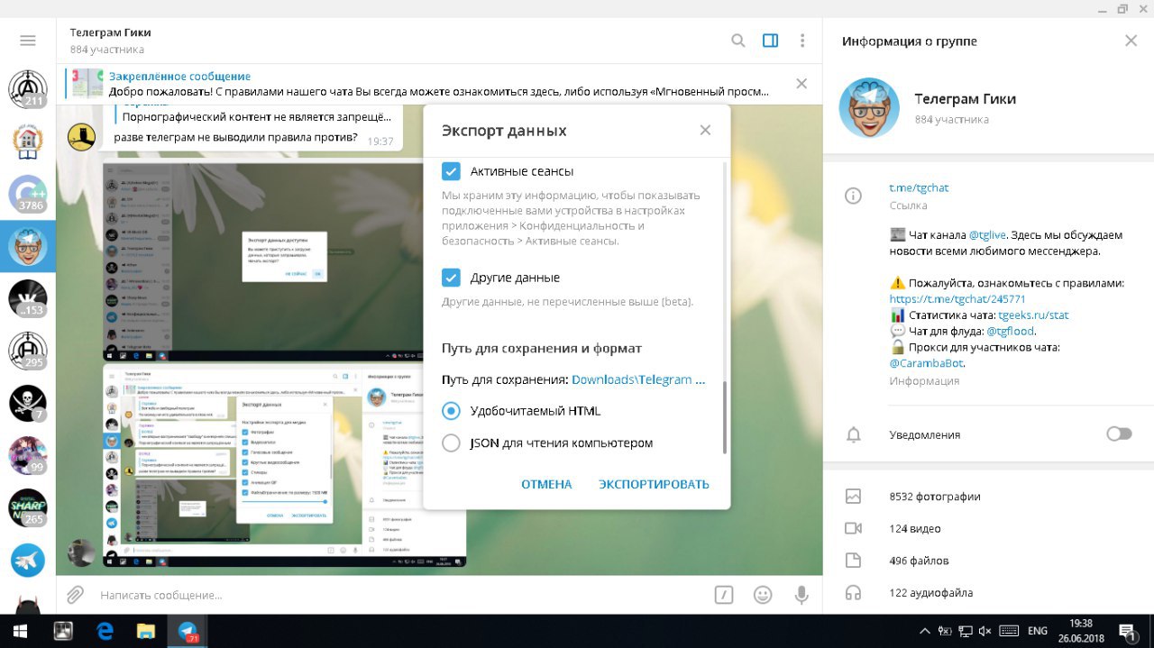The width and height of the screenshot is (1154, 648).
Task: Open chat with 153 unread badge
Action: tap(27, 298)
